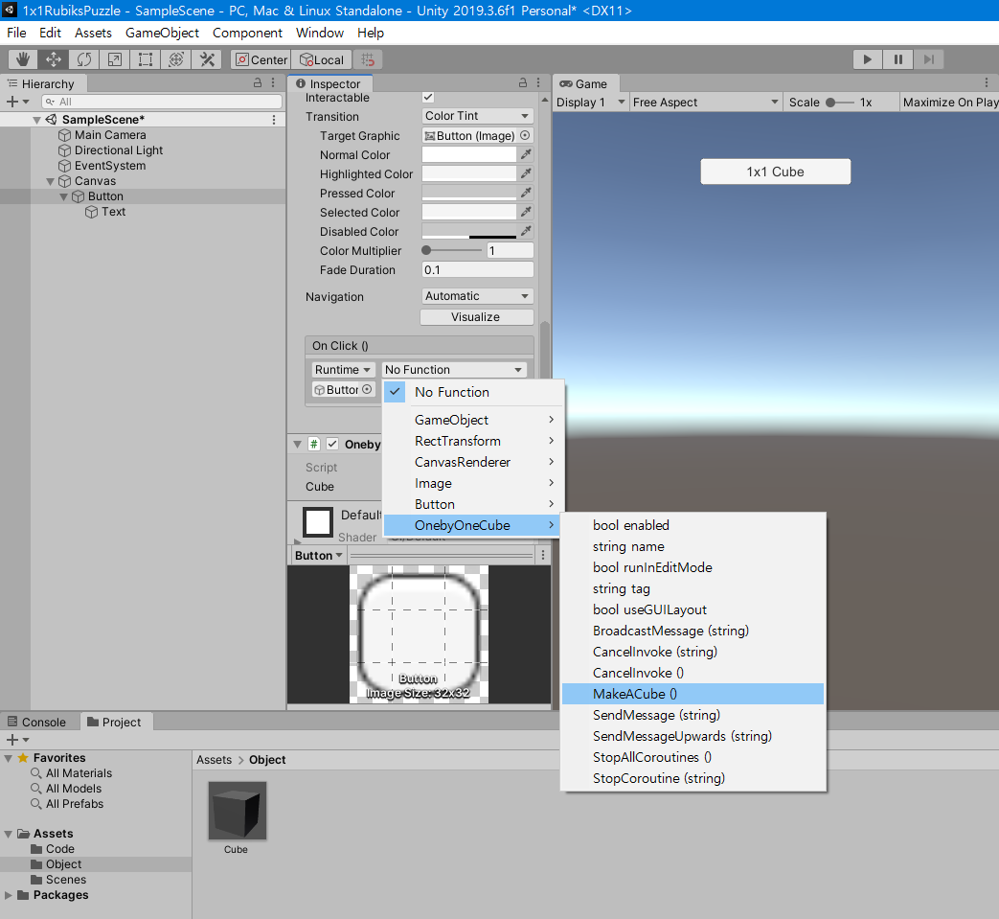Toggle grid snapping icon
Viewport: 999px width, 919px height.
click(x=368, y=59)
